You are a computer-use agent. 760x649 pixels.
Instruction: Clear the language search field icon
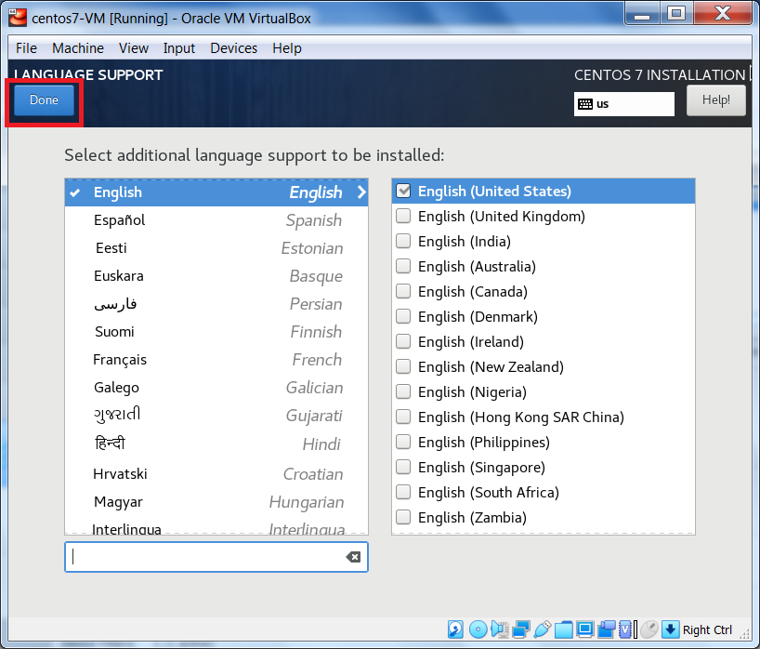point(353,557)
